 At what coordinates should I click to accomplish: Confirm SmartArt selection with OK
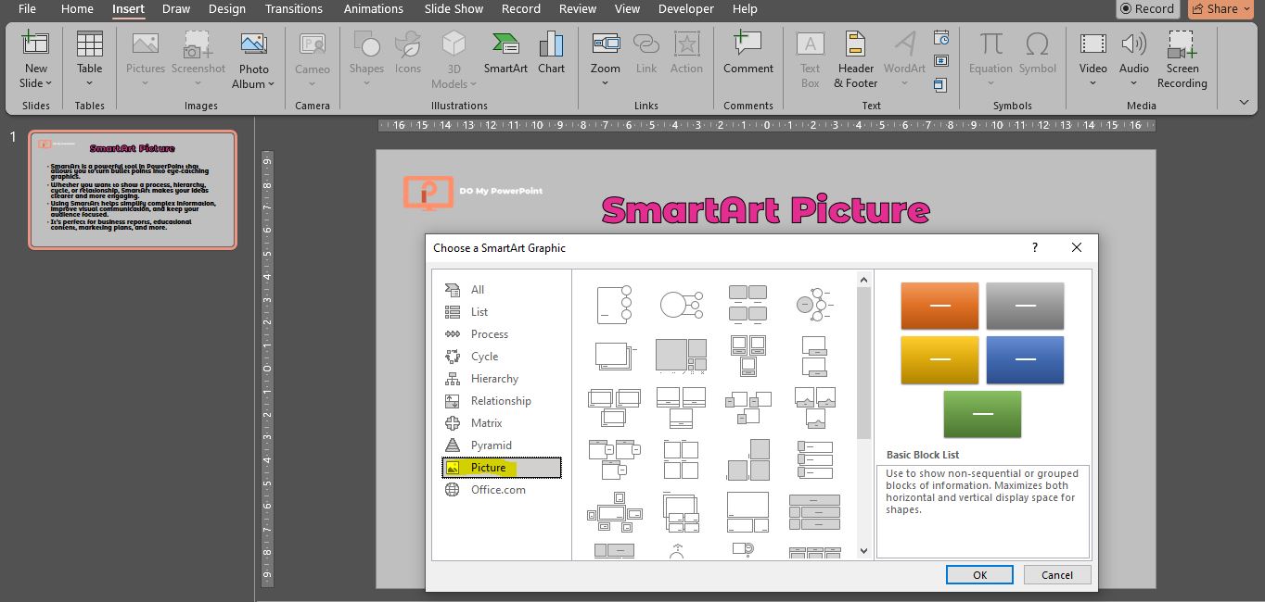[978, 574]
